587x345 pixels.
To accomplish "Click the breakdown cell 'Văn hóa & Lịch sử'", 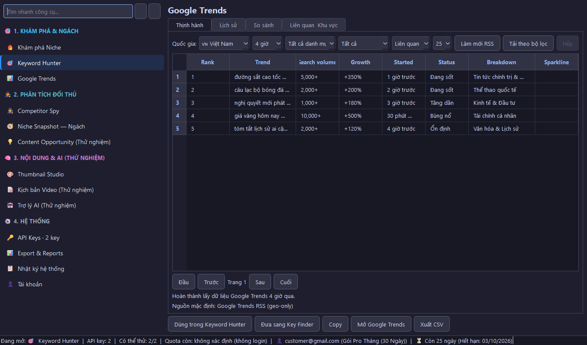I will pos(502,129).
